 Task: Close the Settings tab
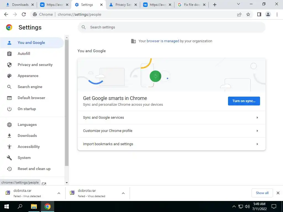[x=101, y=5]
